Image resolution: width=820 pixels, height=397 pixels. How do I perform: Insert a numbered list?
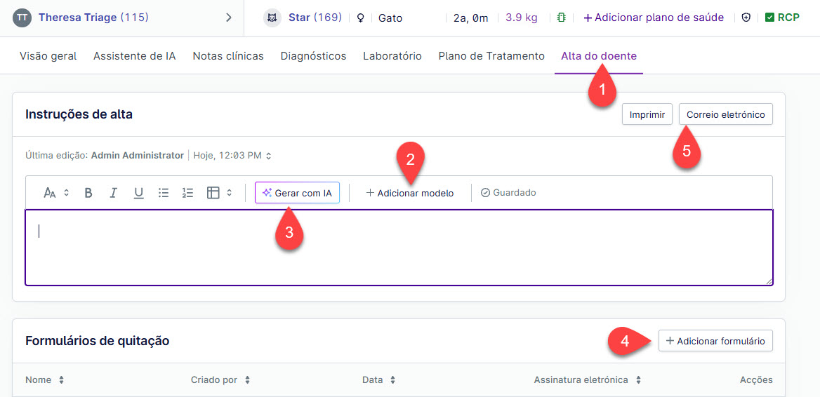pos(187,193)
